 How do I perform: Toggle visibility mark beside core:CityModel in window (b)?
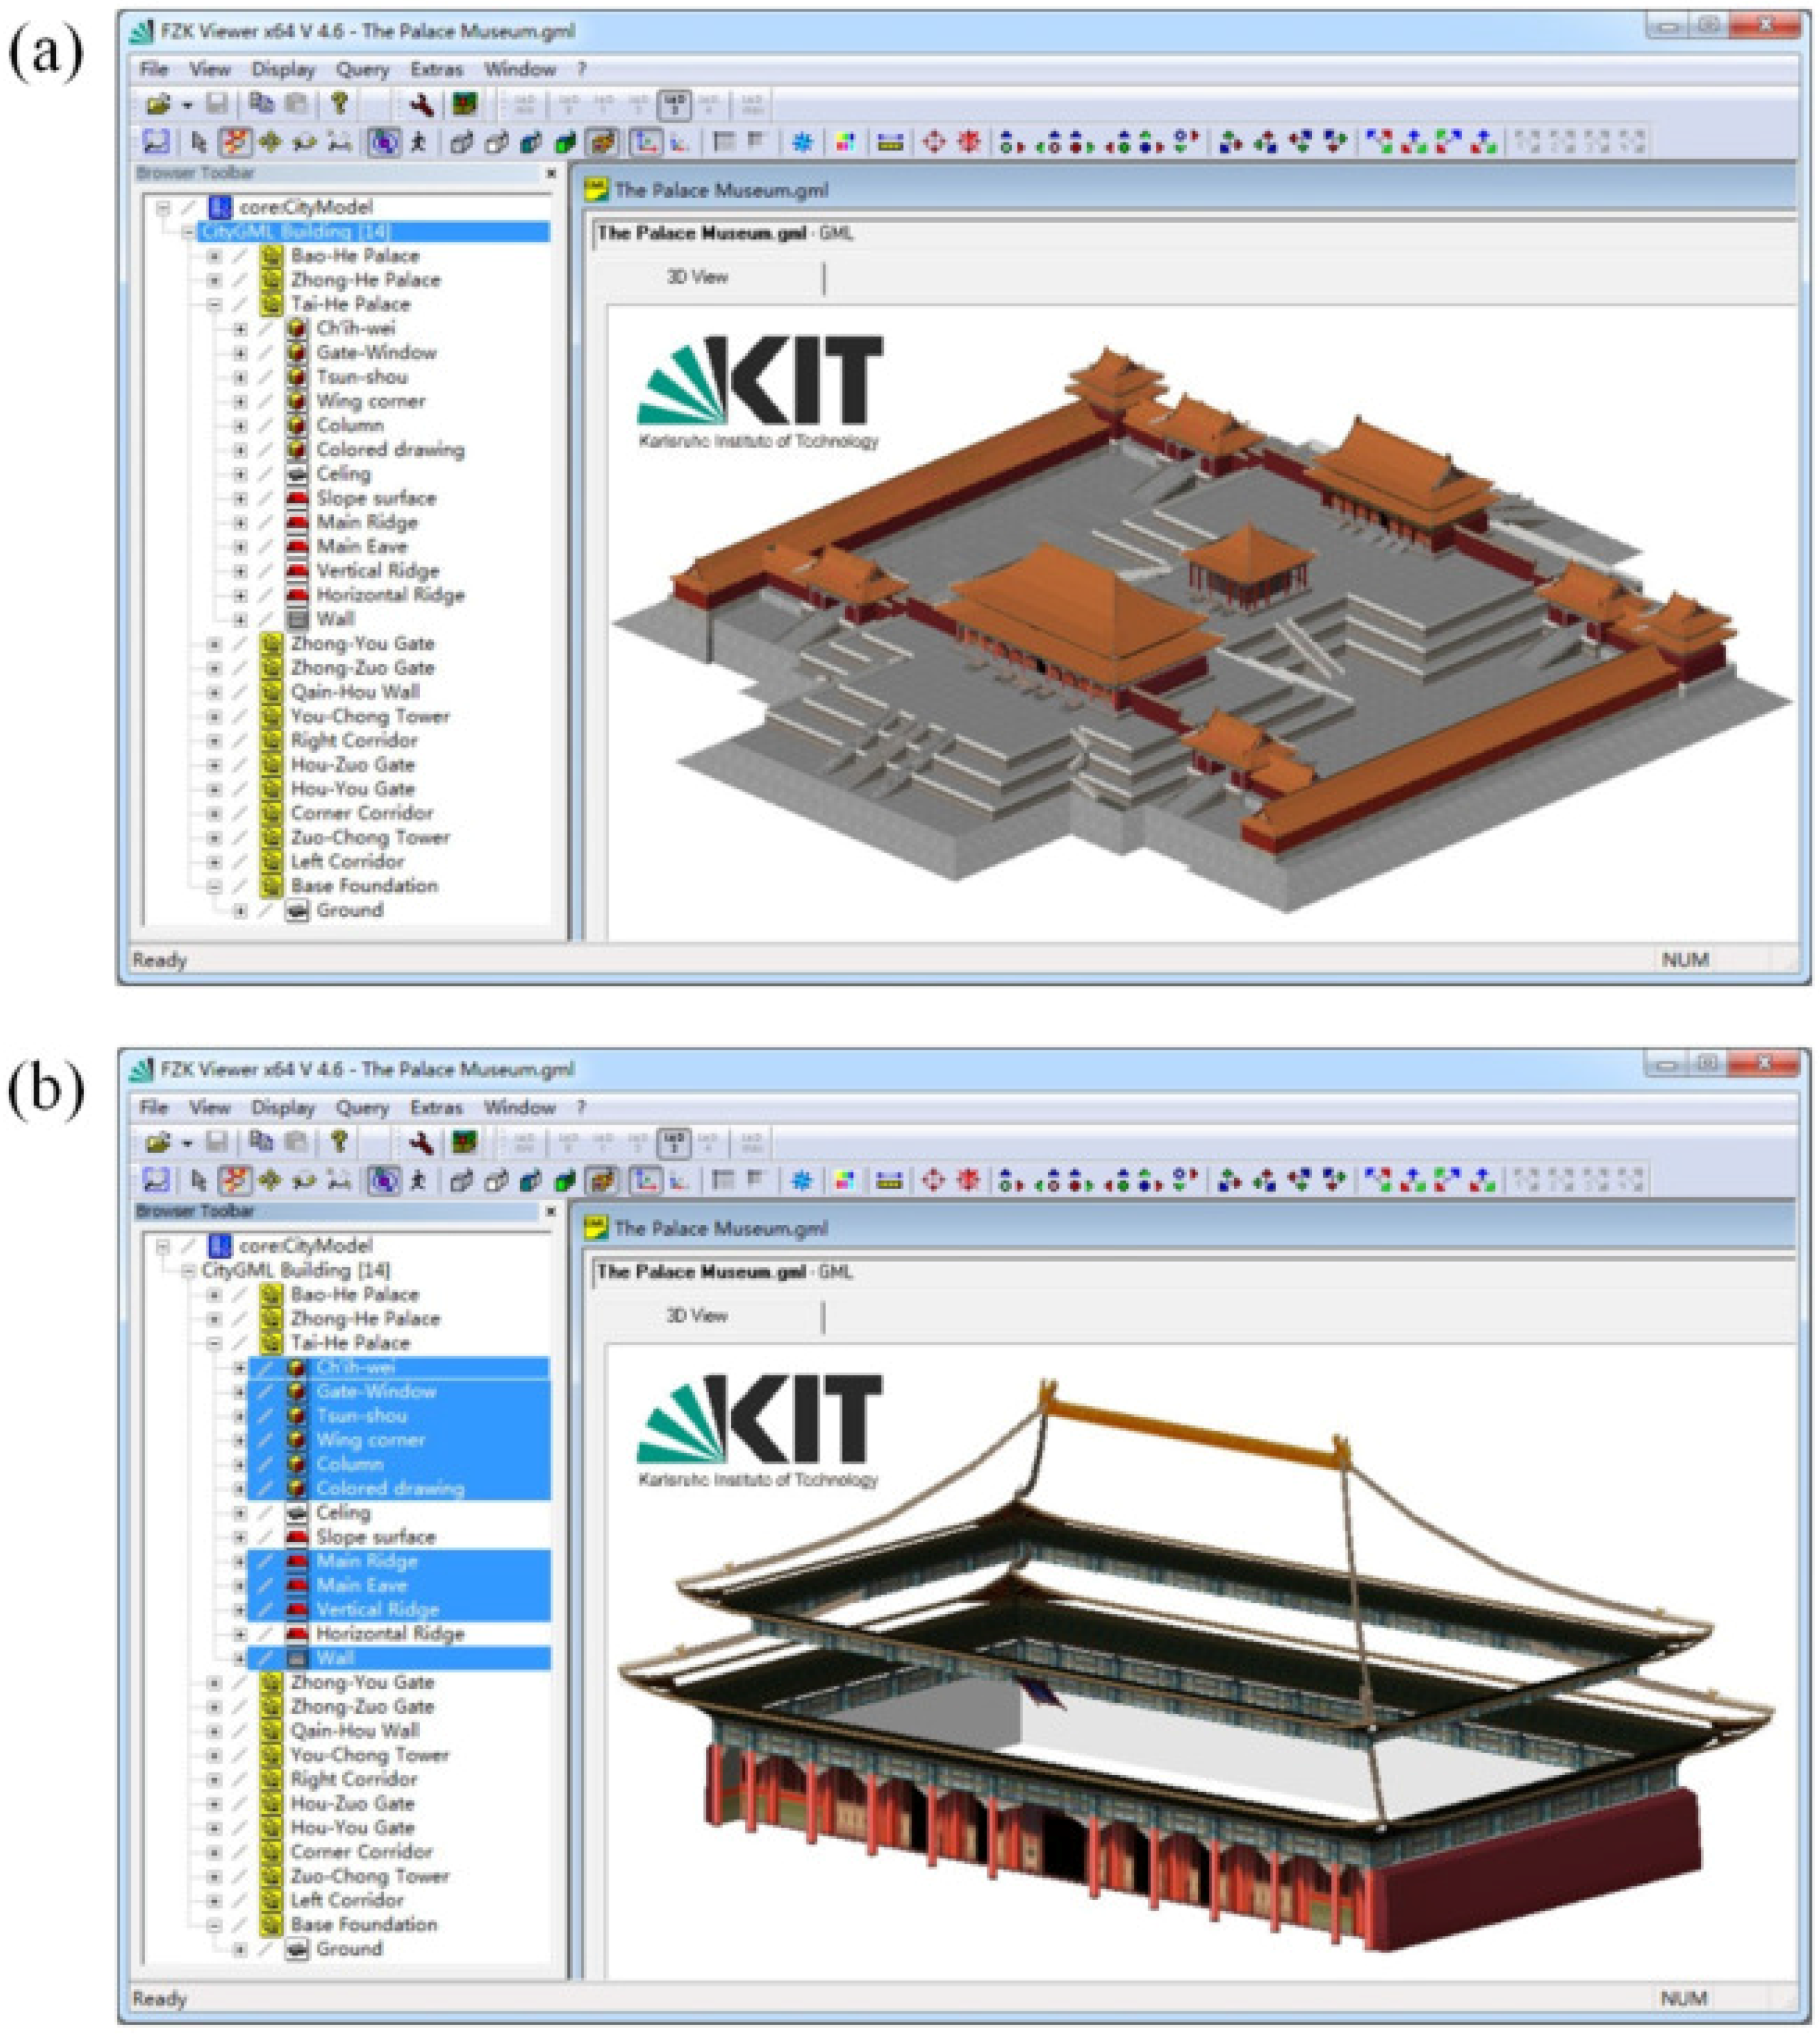(x=189, y=1246)
